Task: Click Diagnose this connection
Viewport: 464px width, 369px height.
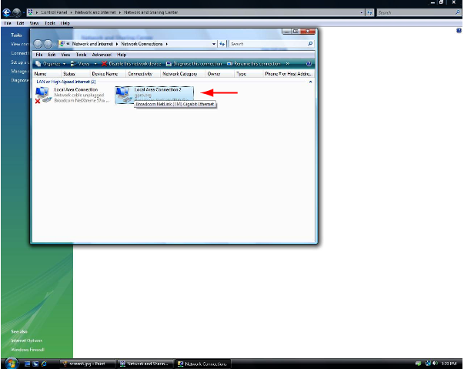Action: point(197,64)
